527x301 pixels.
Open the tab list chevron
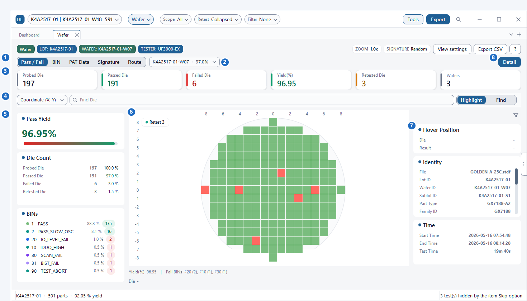tap(511, 34)
